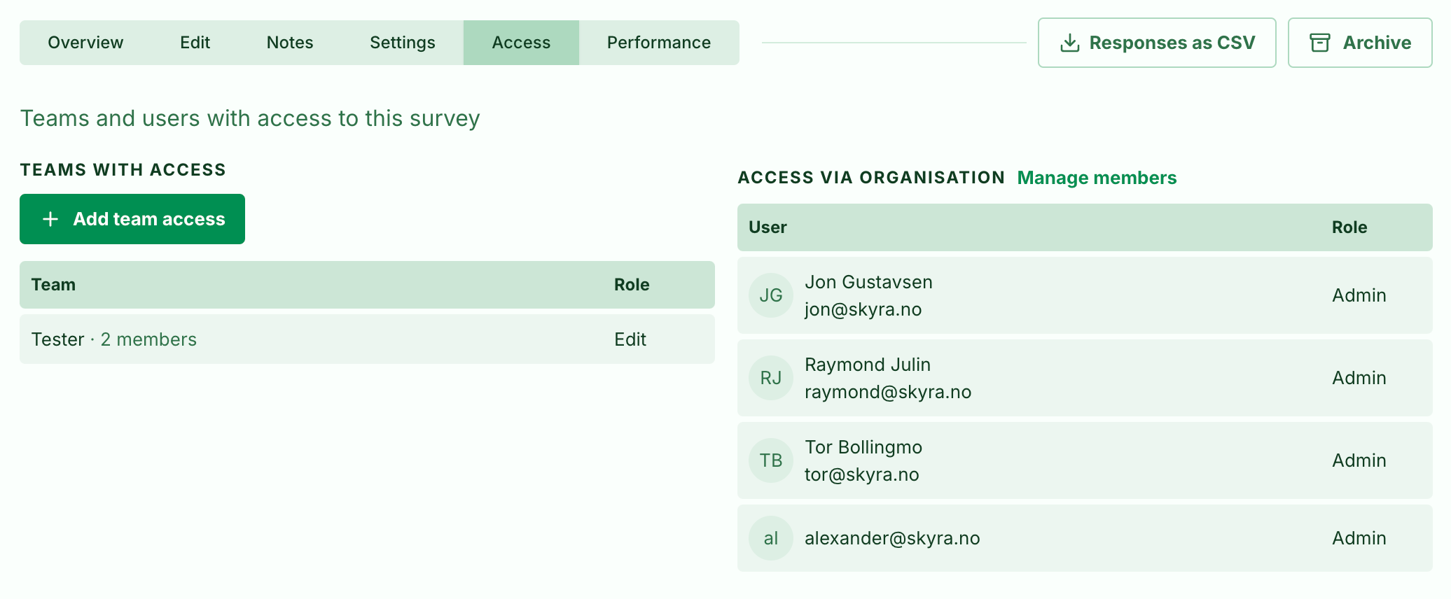The image size is (1451, 599).
Task: Download Responses as CSV
Action: (x=1157, y=43)
